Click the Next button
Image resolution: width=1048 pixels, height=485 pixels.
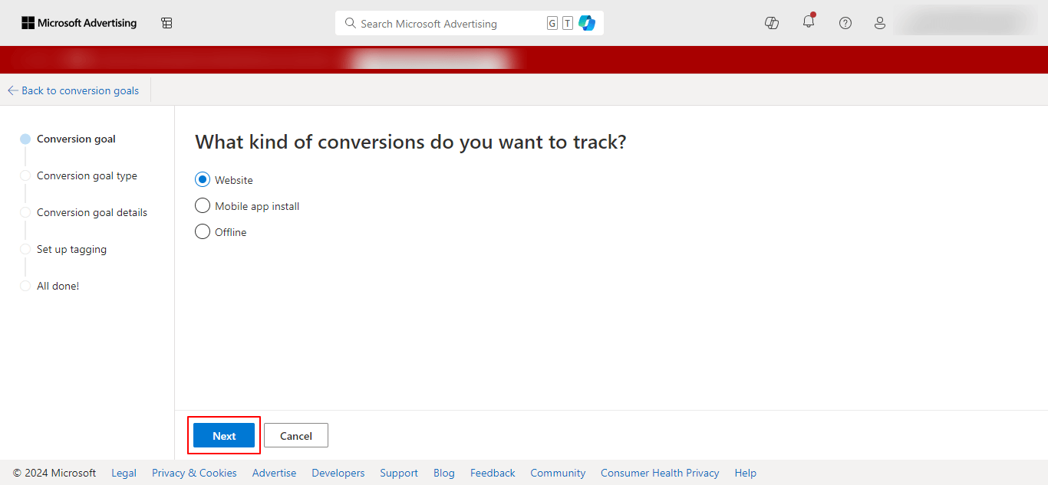[224, 435]
